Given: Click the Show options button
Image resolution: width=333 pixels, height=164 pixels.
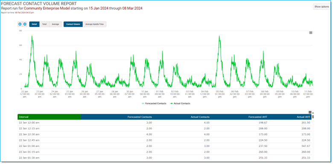Looking at the screenshot, I should (321, 6).
